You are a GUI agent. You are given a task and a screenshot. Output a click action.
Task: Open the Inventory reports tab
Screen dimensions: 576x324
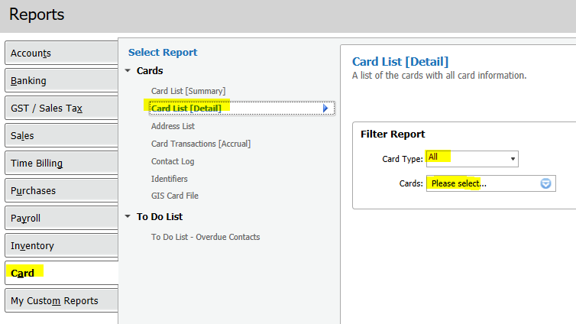pos(60,245)
